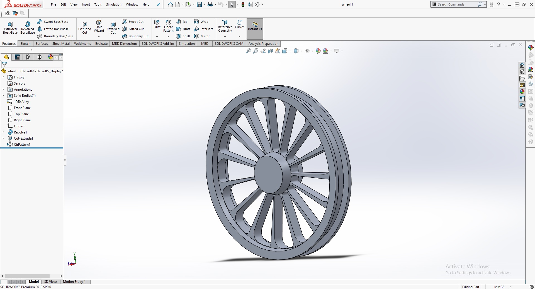Click the Revolved Cut tool
This screenshot has width=535, height=292.
pos(113,28)
